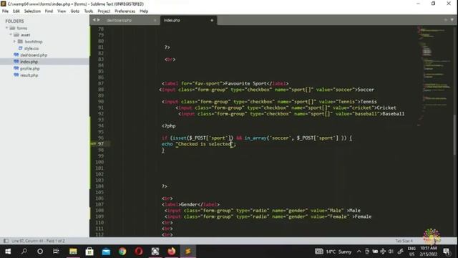
Task: Open the clock showing 10:51 AM
Action: tap(429, 252)
